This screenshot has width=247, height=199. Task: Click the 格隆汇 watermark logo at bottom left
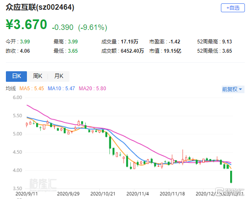point(43,184)
